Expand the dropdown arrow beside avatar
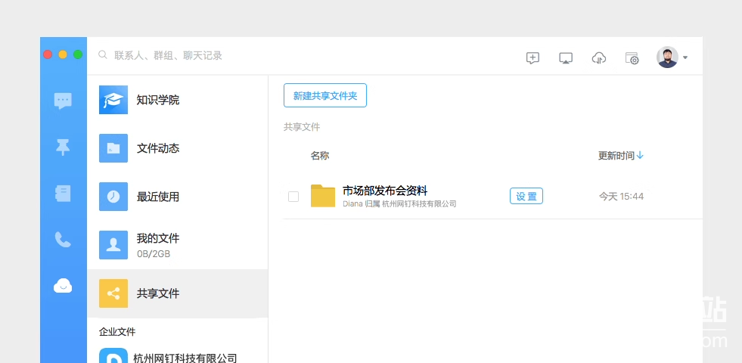Viewport: 742px width, 363px height. point(685,57)
